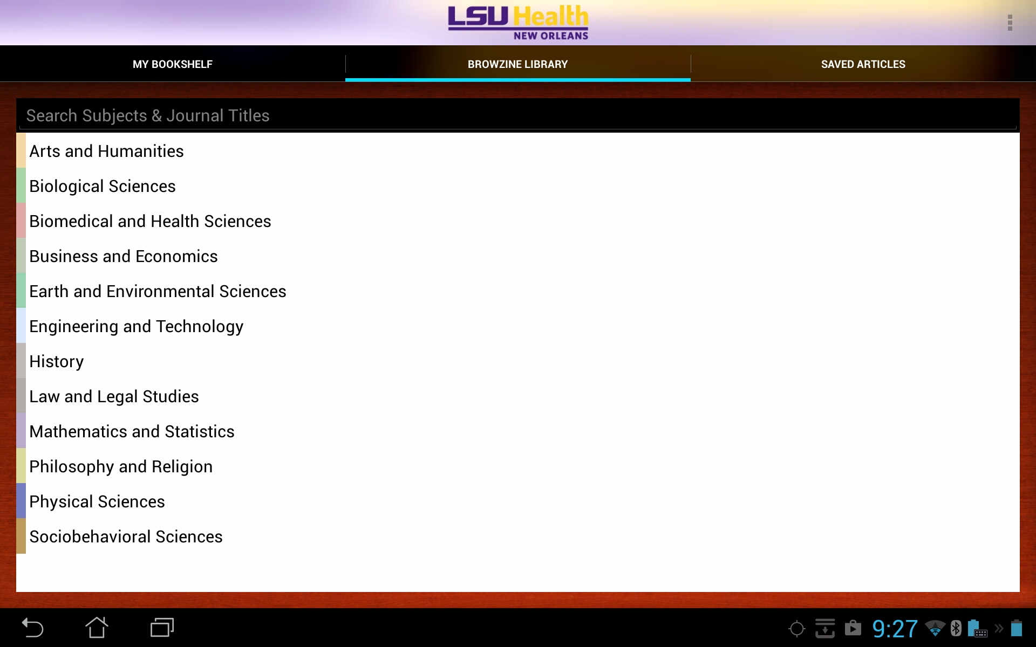Tap the Android back button
Image resolution: width=1036 pixels, height=647 pixels.
tap(32, 628)
